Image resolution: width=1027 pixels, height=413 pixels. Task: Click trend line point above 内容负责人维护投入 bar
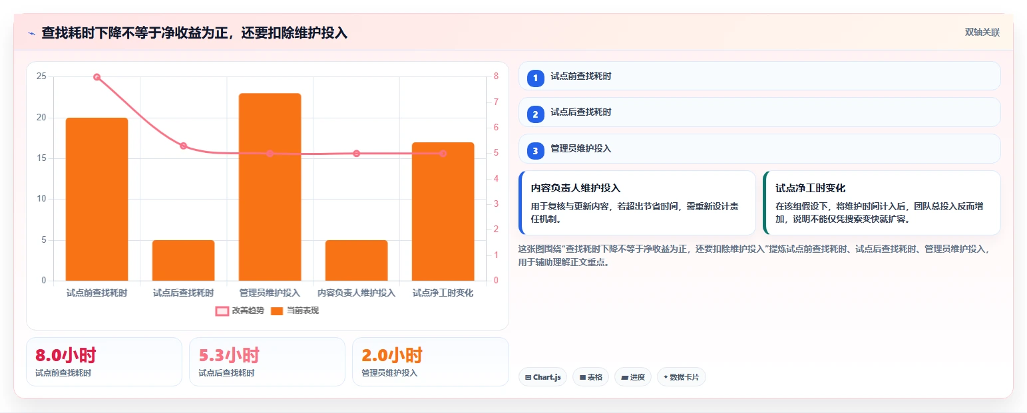[x=356, y=154]
